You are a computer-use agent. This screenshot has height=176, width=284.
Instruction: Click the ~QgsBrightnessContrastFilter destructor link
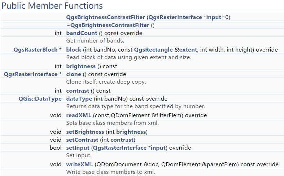coord(108,25)
